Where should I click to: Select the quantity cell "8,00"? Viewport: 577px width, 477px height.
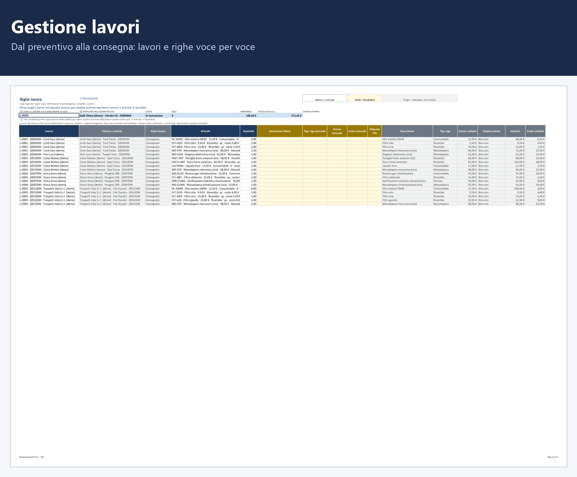point(248,188)
